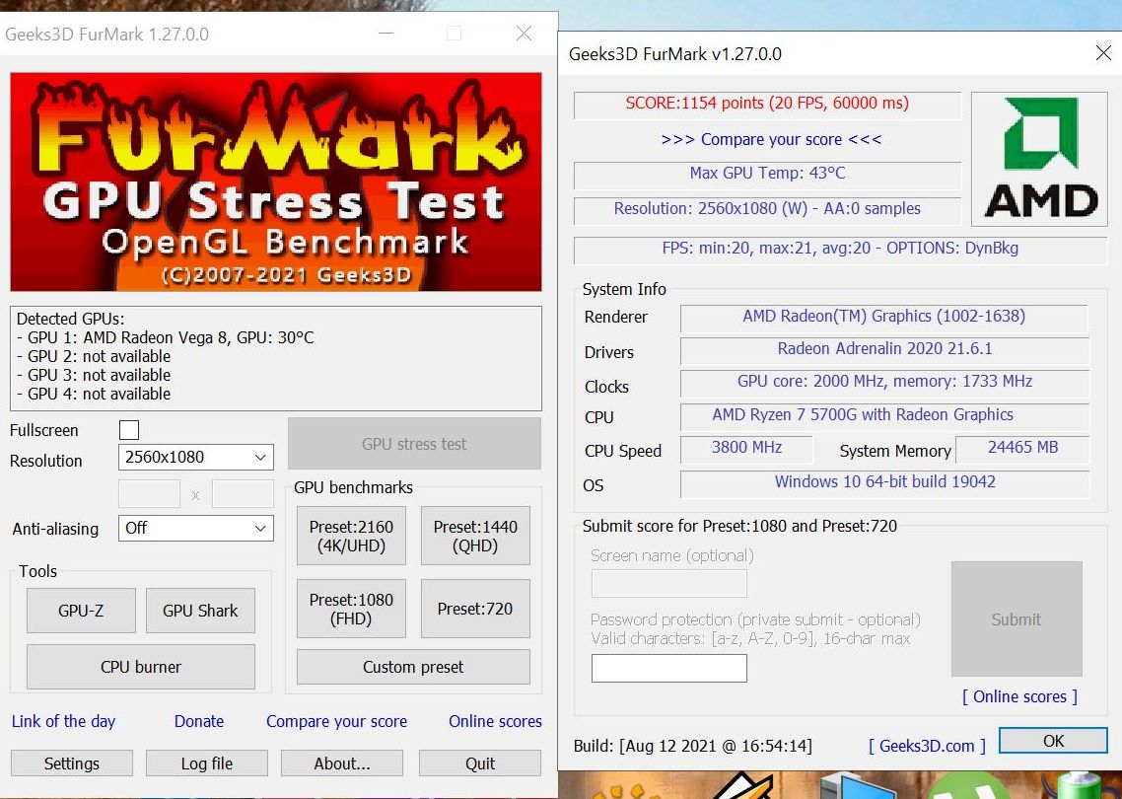
Task: Run the Preset:2160 (4K/UHD) benchmark
Action: click(x=351, y=537)
